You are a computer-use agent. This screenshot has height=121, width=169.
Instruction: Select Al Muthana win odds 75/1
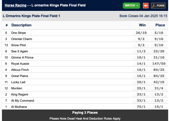[x=142, y=107]
